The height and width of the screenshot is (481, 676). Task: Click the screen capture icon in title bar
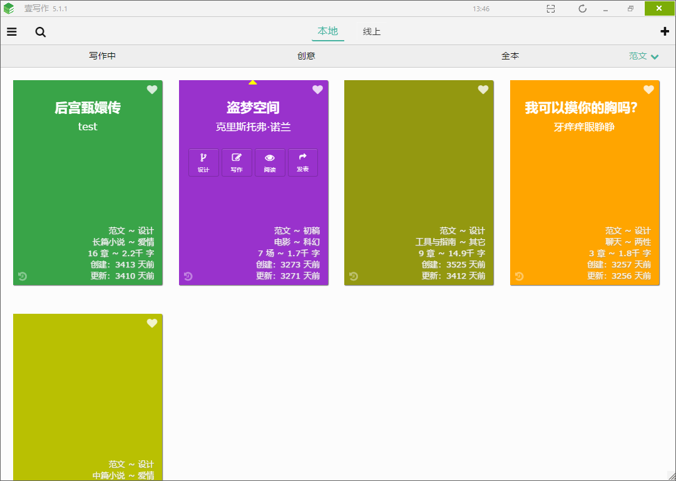pyautogui.click(x=551, y=9)
